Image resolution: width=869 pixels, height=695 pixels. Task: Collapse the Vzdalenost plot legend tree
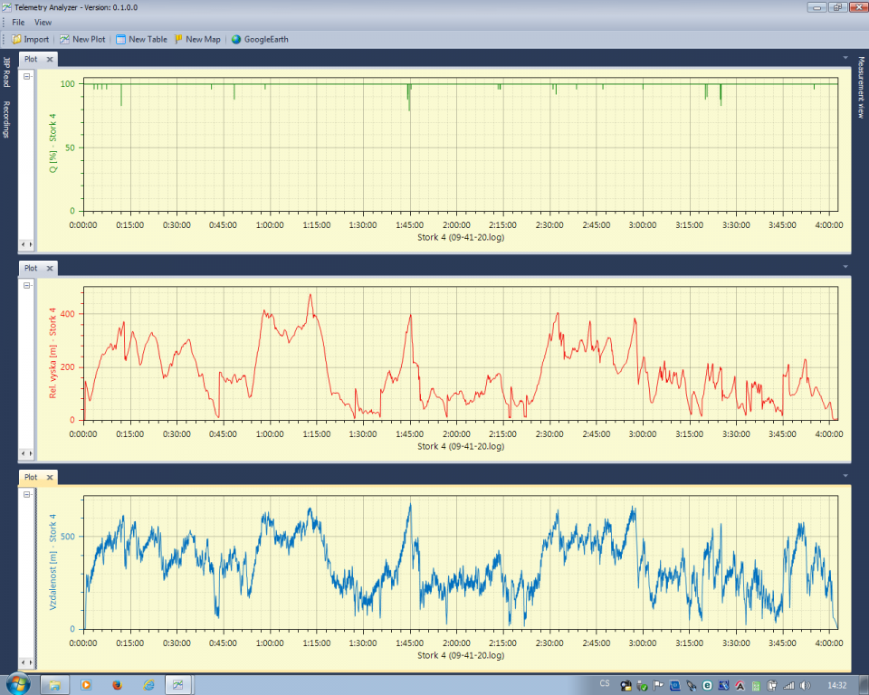tap(27, 495)
